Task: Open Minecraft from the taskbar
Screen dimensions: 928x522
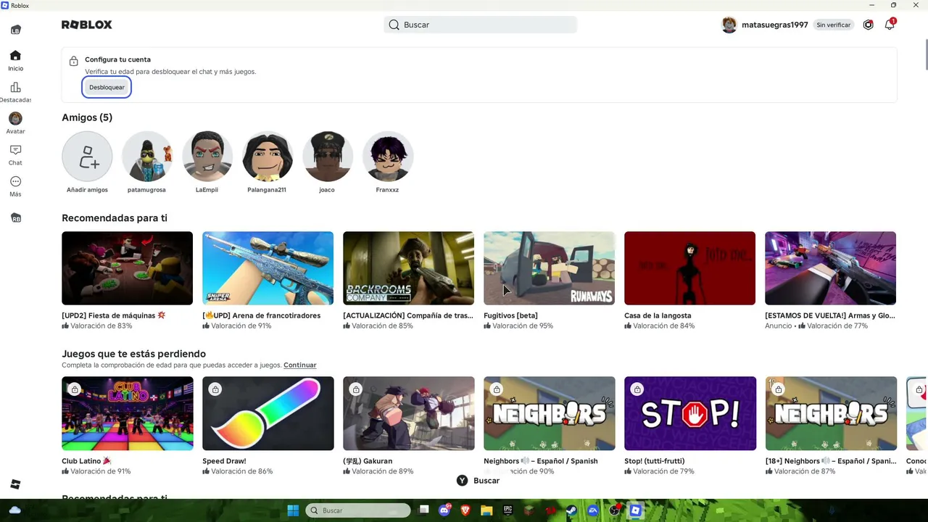Action: pos(529,510)
